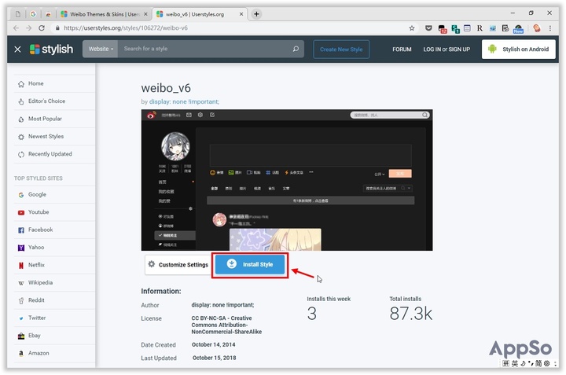Close the weibo_v6 Userstyles.org tab
Image resolution: width=566 pixels, height=375 pixels.
click(241, 14)
